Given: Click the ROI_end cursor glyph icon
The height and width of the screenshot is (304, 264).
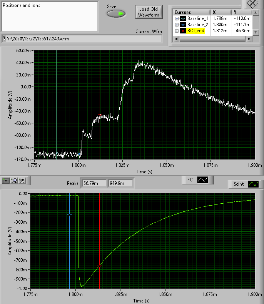Looking at the screenshot, I should [183, 31].
